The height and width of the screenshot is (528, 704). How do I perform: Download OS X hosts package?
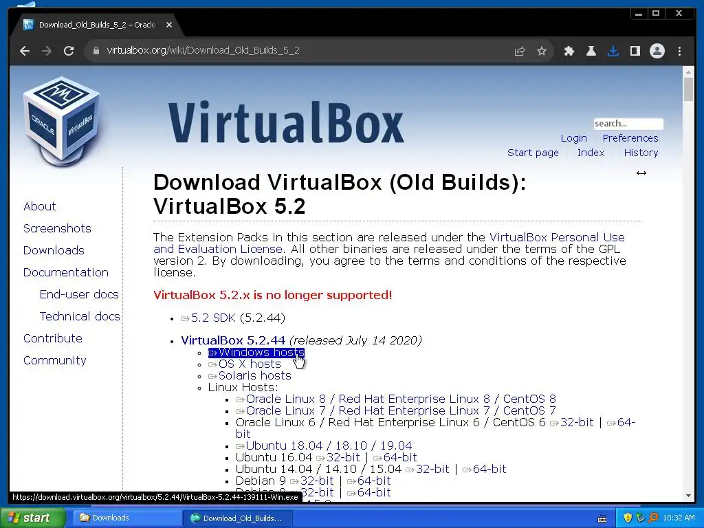tap(245, 364)
